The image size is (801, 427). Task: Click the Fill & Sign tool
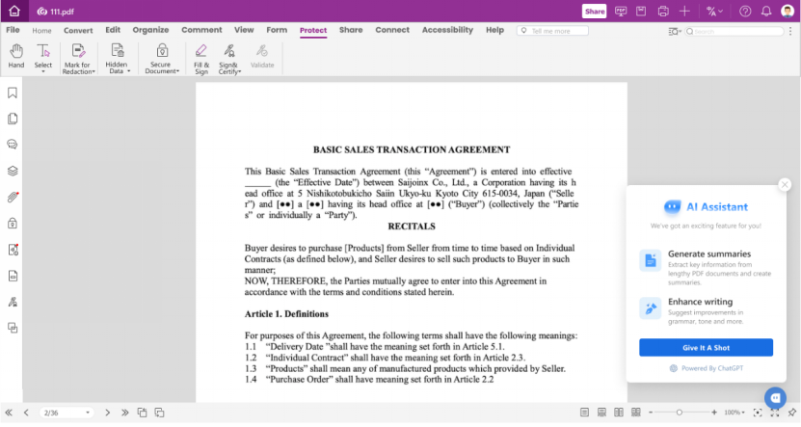(200, 56)
